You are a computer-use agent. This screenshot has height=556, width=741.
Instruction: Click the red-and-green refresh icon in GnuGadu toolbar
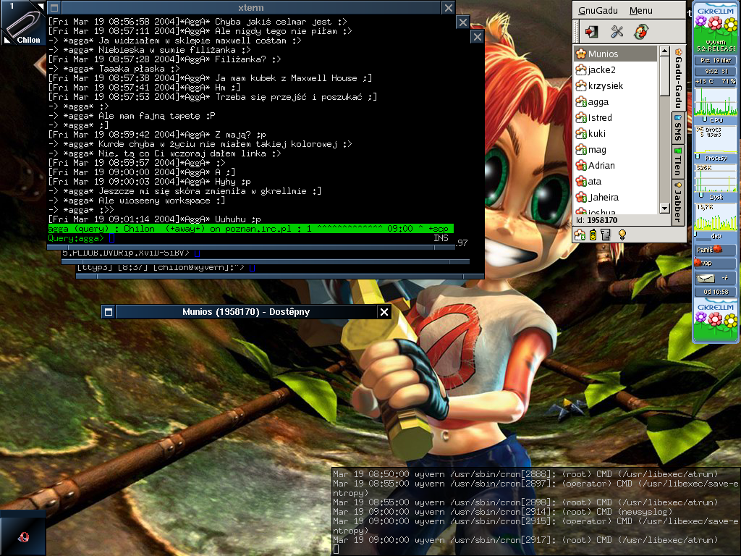(640, 31)
